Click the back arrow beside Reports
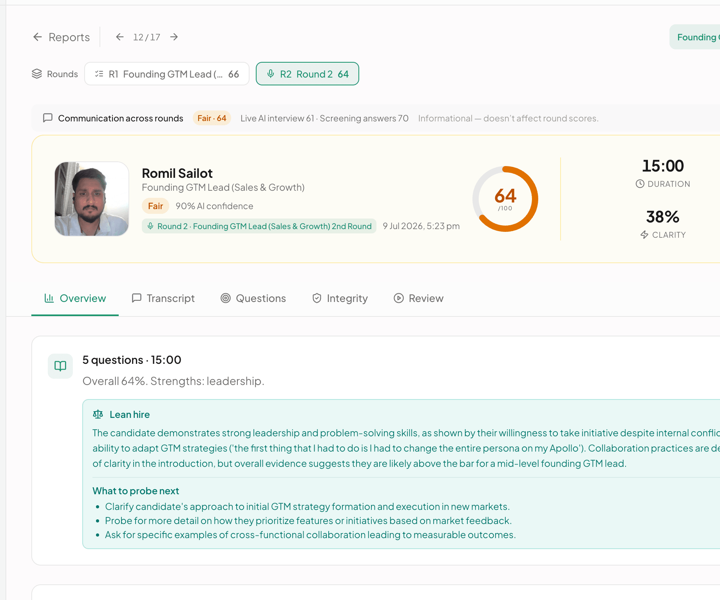The width and height of the screenshot is (720, 600). pos(38,37)
